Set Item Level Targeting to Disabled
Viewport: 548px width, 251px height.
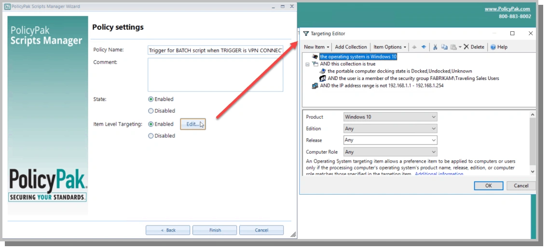tap(162, 136)
